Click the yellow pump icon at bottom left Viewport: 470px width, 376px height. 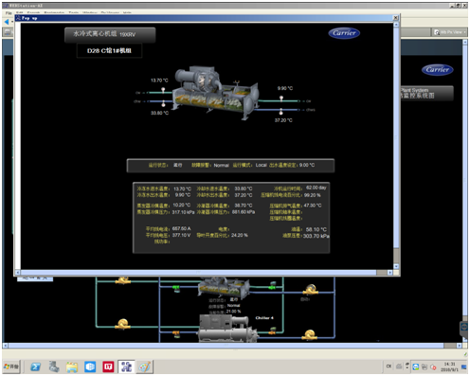(122, 324)
